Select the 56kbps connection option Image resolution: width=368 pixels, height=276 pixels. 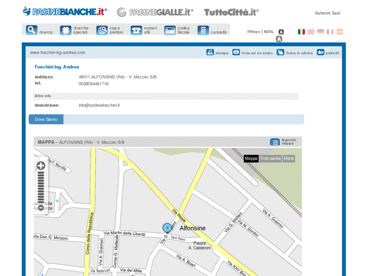tap(254, 31)
